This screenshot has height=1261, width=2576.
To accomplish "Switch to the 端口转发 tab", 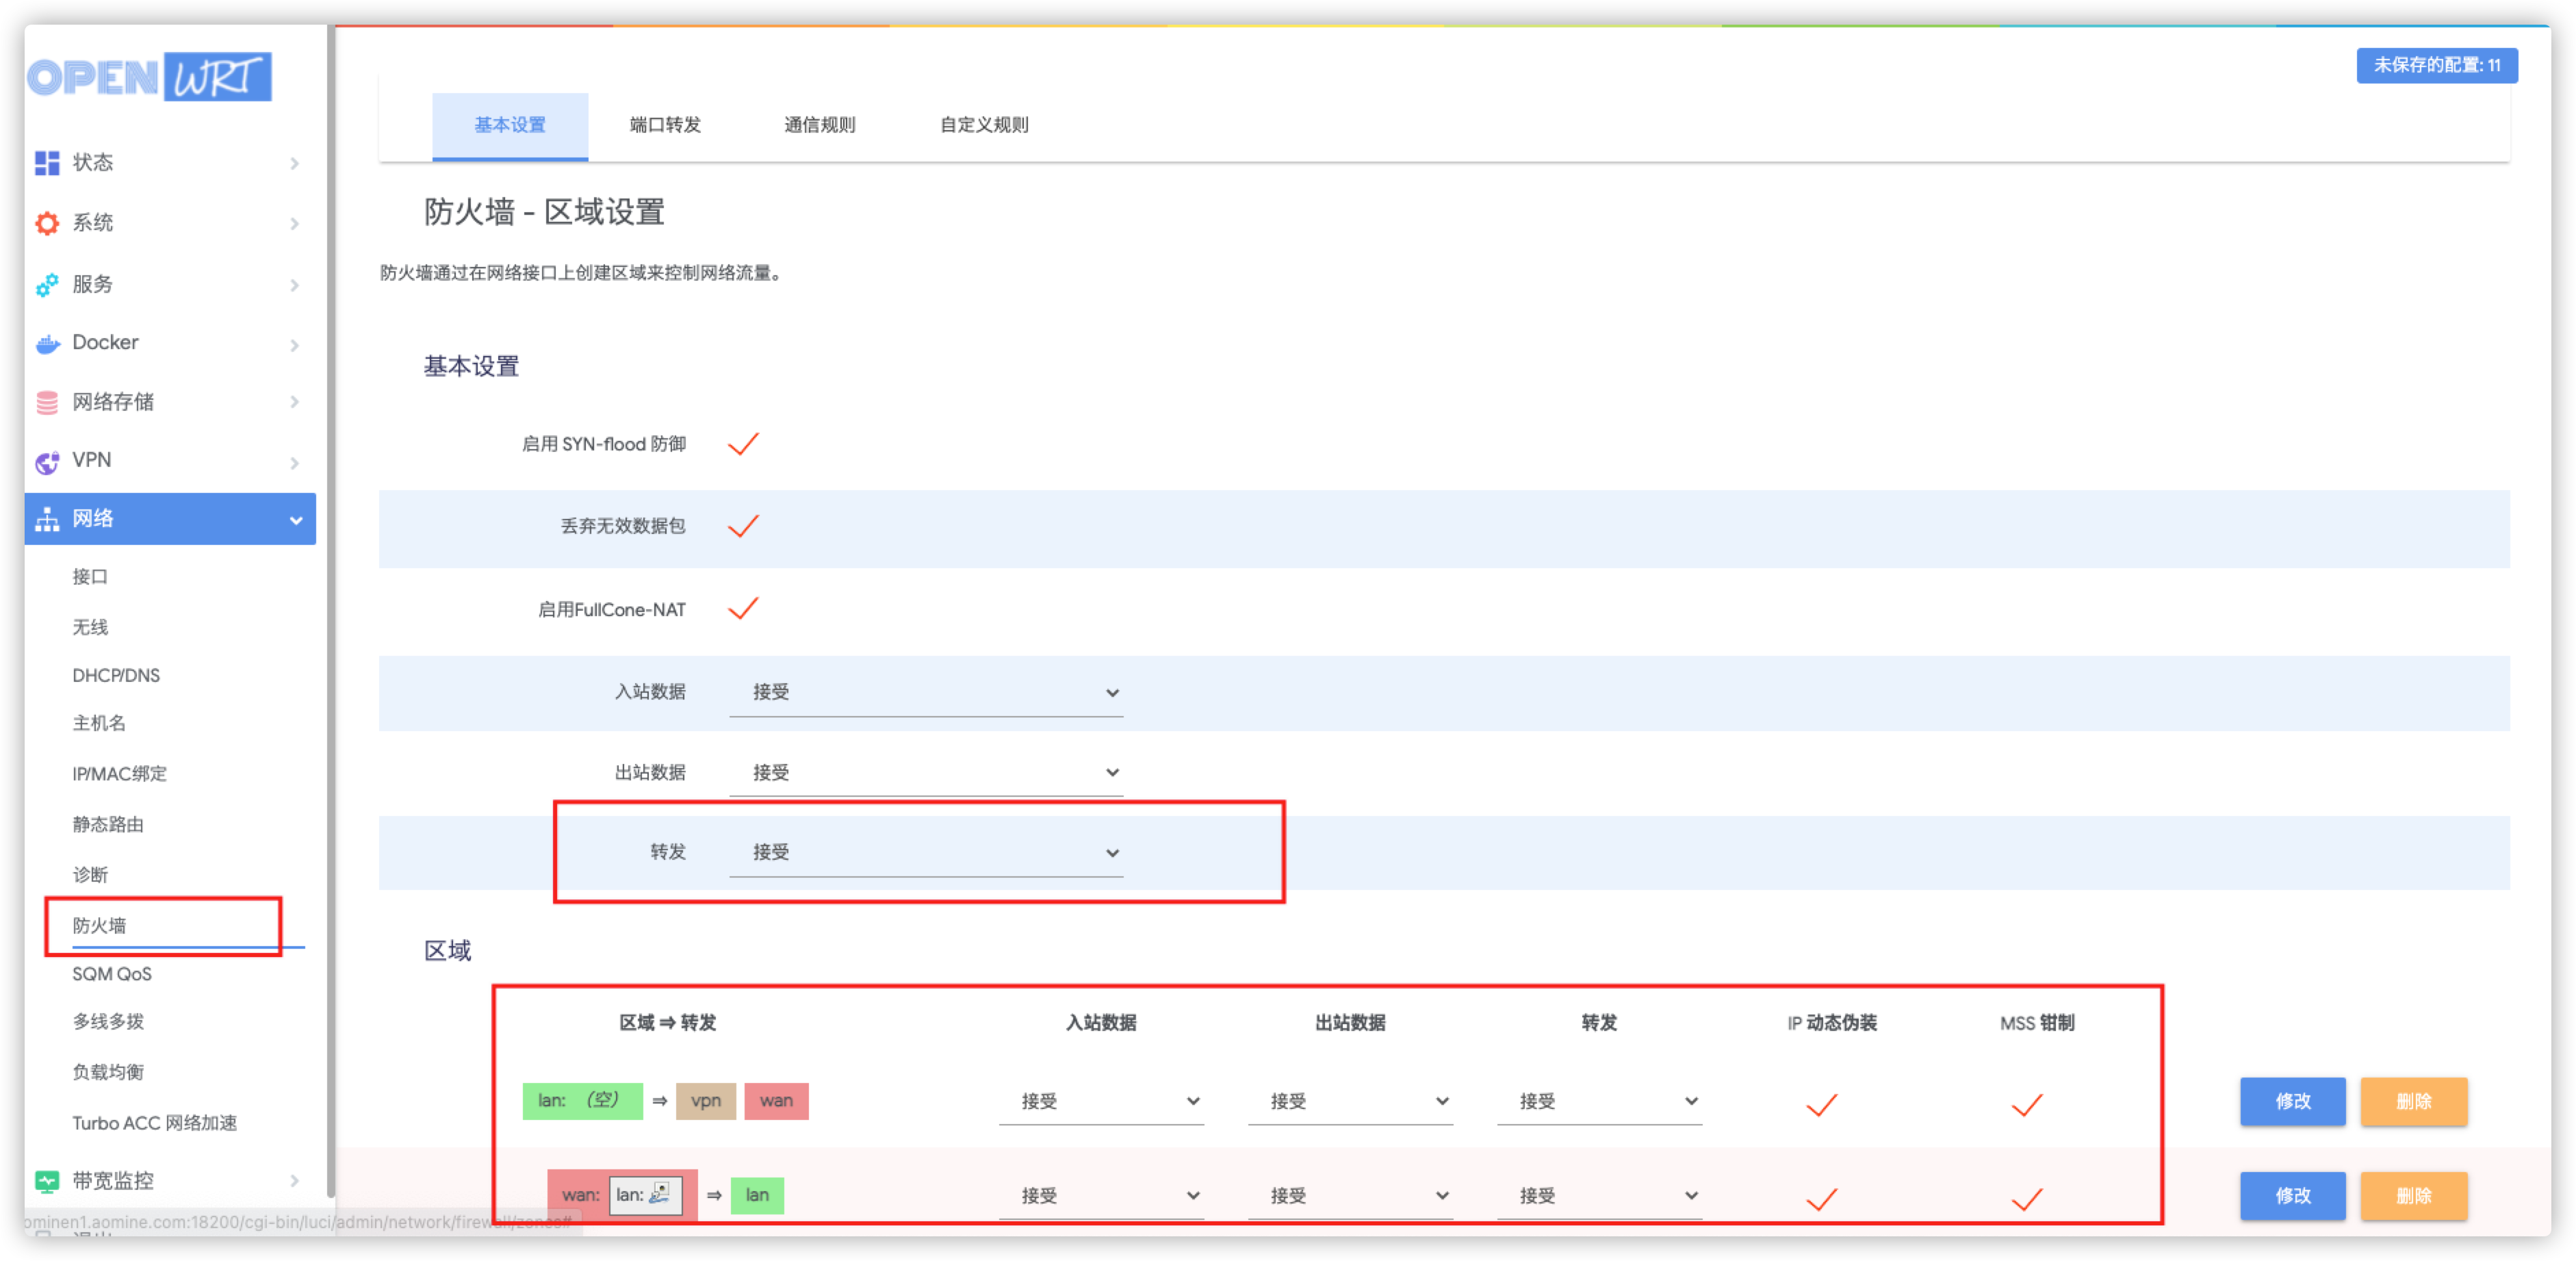I will [664, 125].
